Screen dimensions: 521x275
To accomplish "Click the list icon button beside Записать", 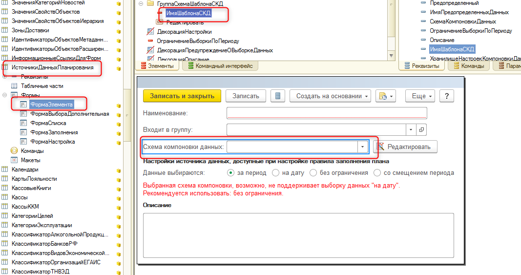I will click(278, 96).
